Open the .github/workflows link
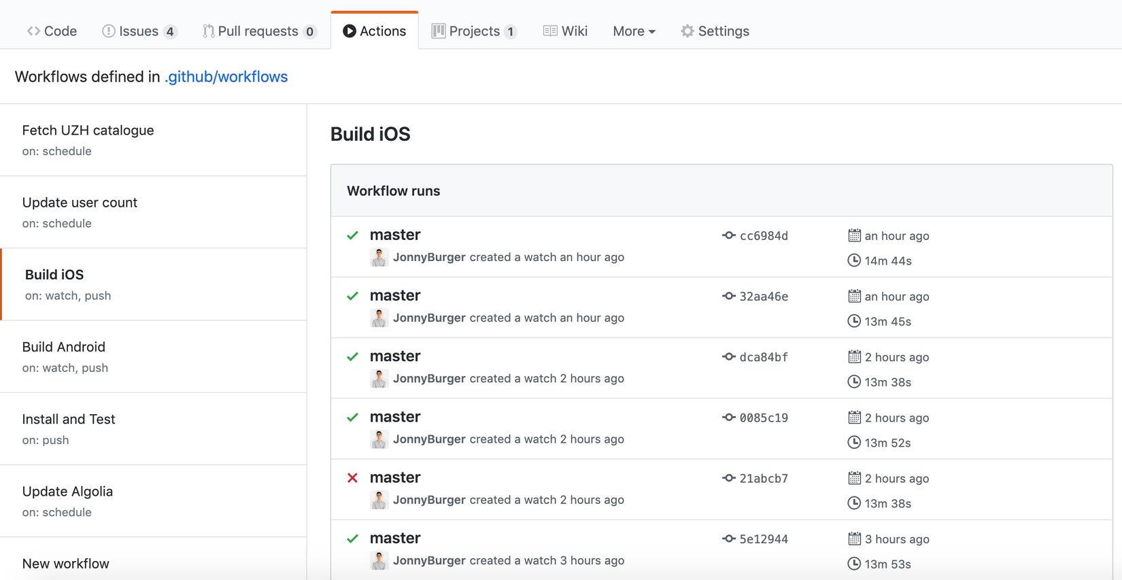Image resolution: width=1122 pixels, height=580 pixels. tap(226, 77)
